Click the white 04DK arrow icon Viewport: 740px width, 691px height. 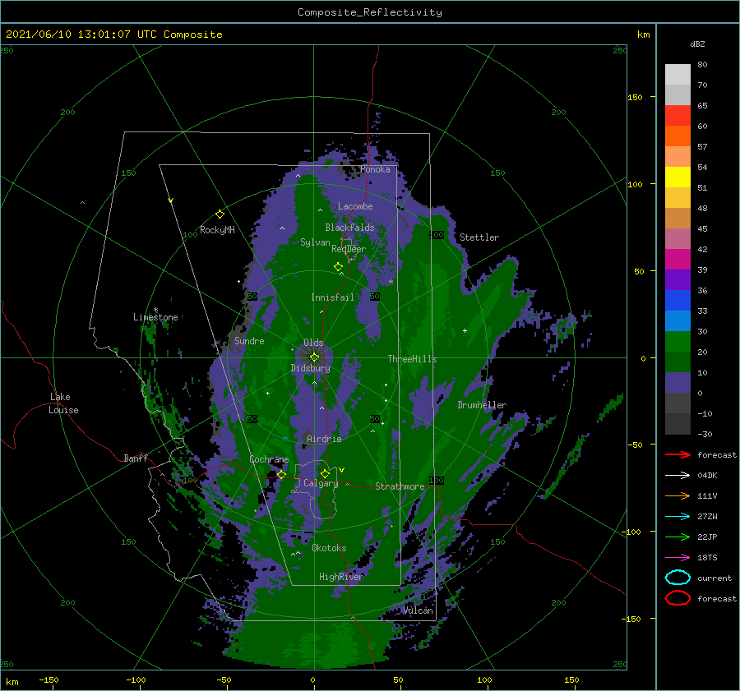click(678, 476)
